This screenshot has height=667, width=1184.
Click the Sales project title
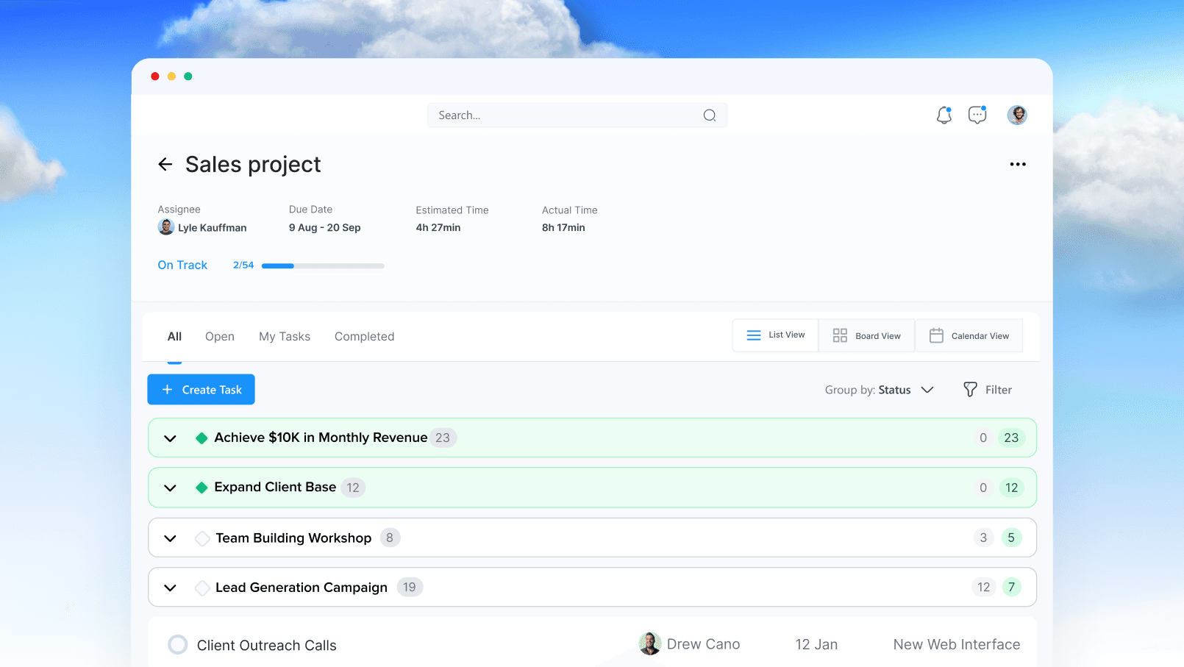point(253,165)
